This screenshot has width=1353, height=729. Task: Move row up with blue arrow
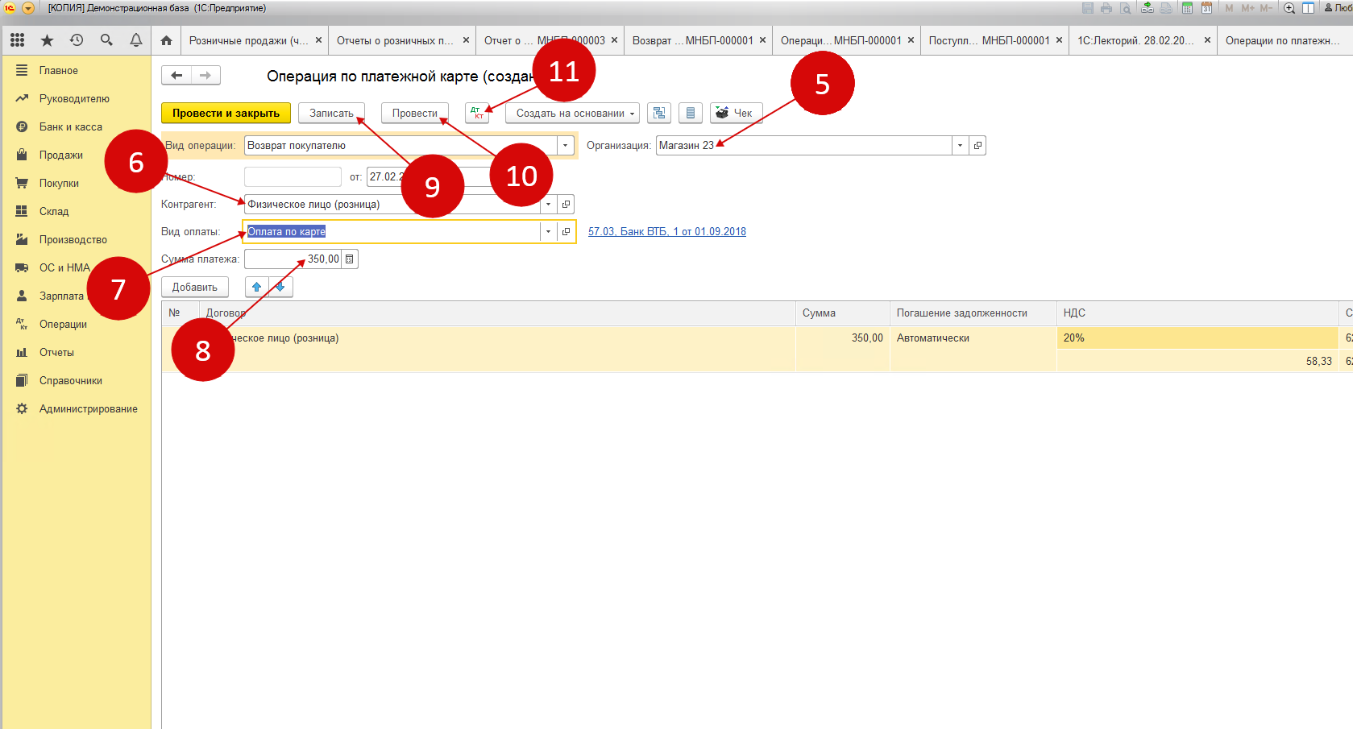(x=257, y=288)
